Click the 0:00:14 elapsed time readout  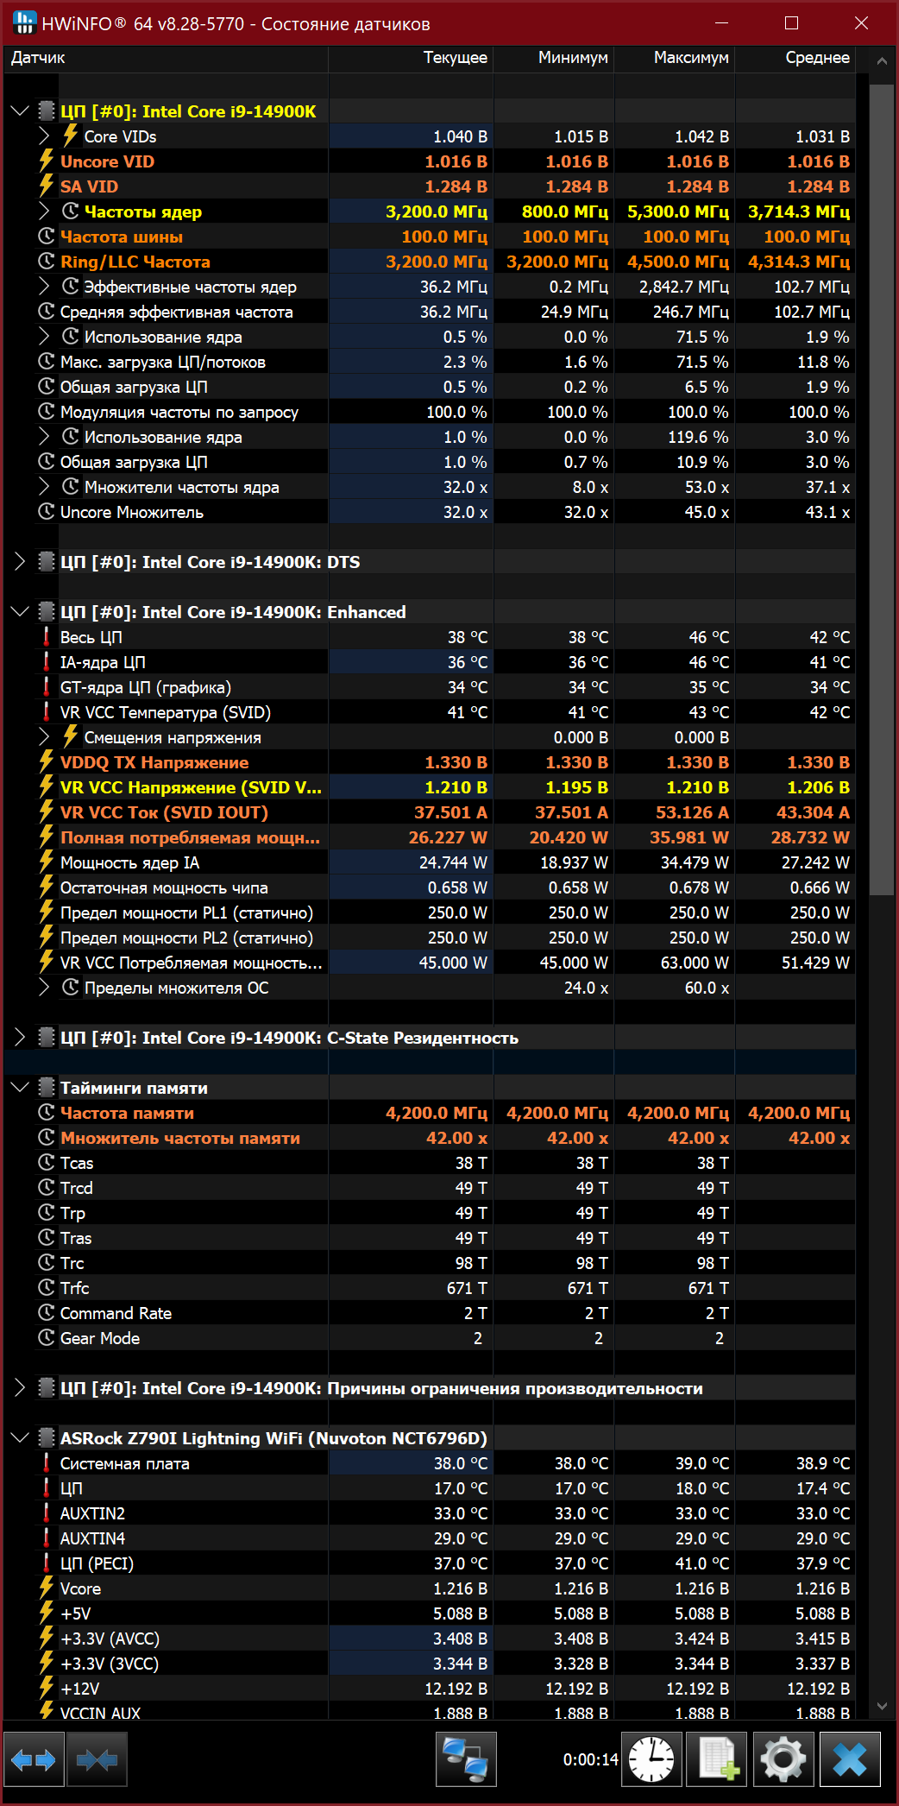coord(591,1759)
